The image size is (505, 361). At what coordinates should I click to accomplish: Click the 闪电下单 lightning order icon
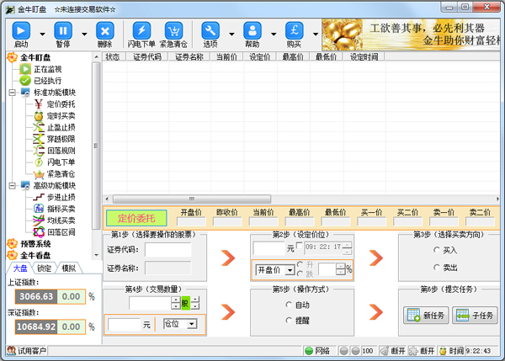tap(142, 30)
